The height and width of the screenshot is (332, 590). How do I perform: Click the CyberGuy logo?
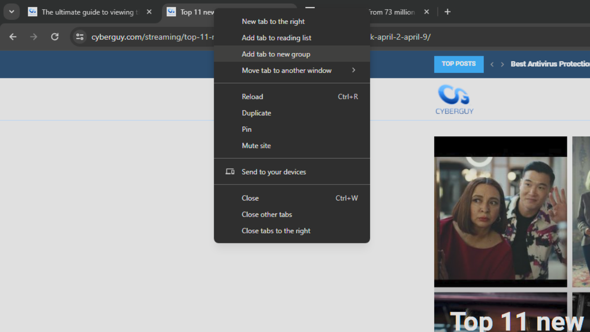click(454, 99)
